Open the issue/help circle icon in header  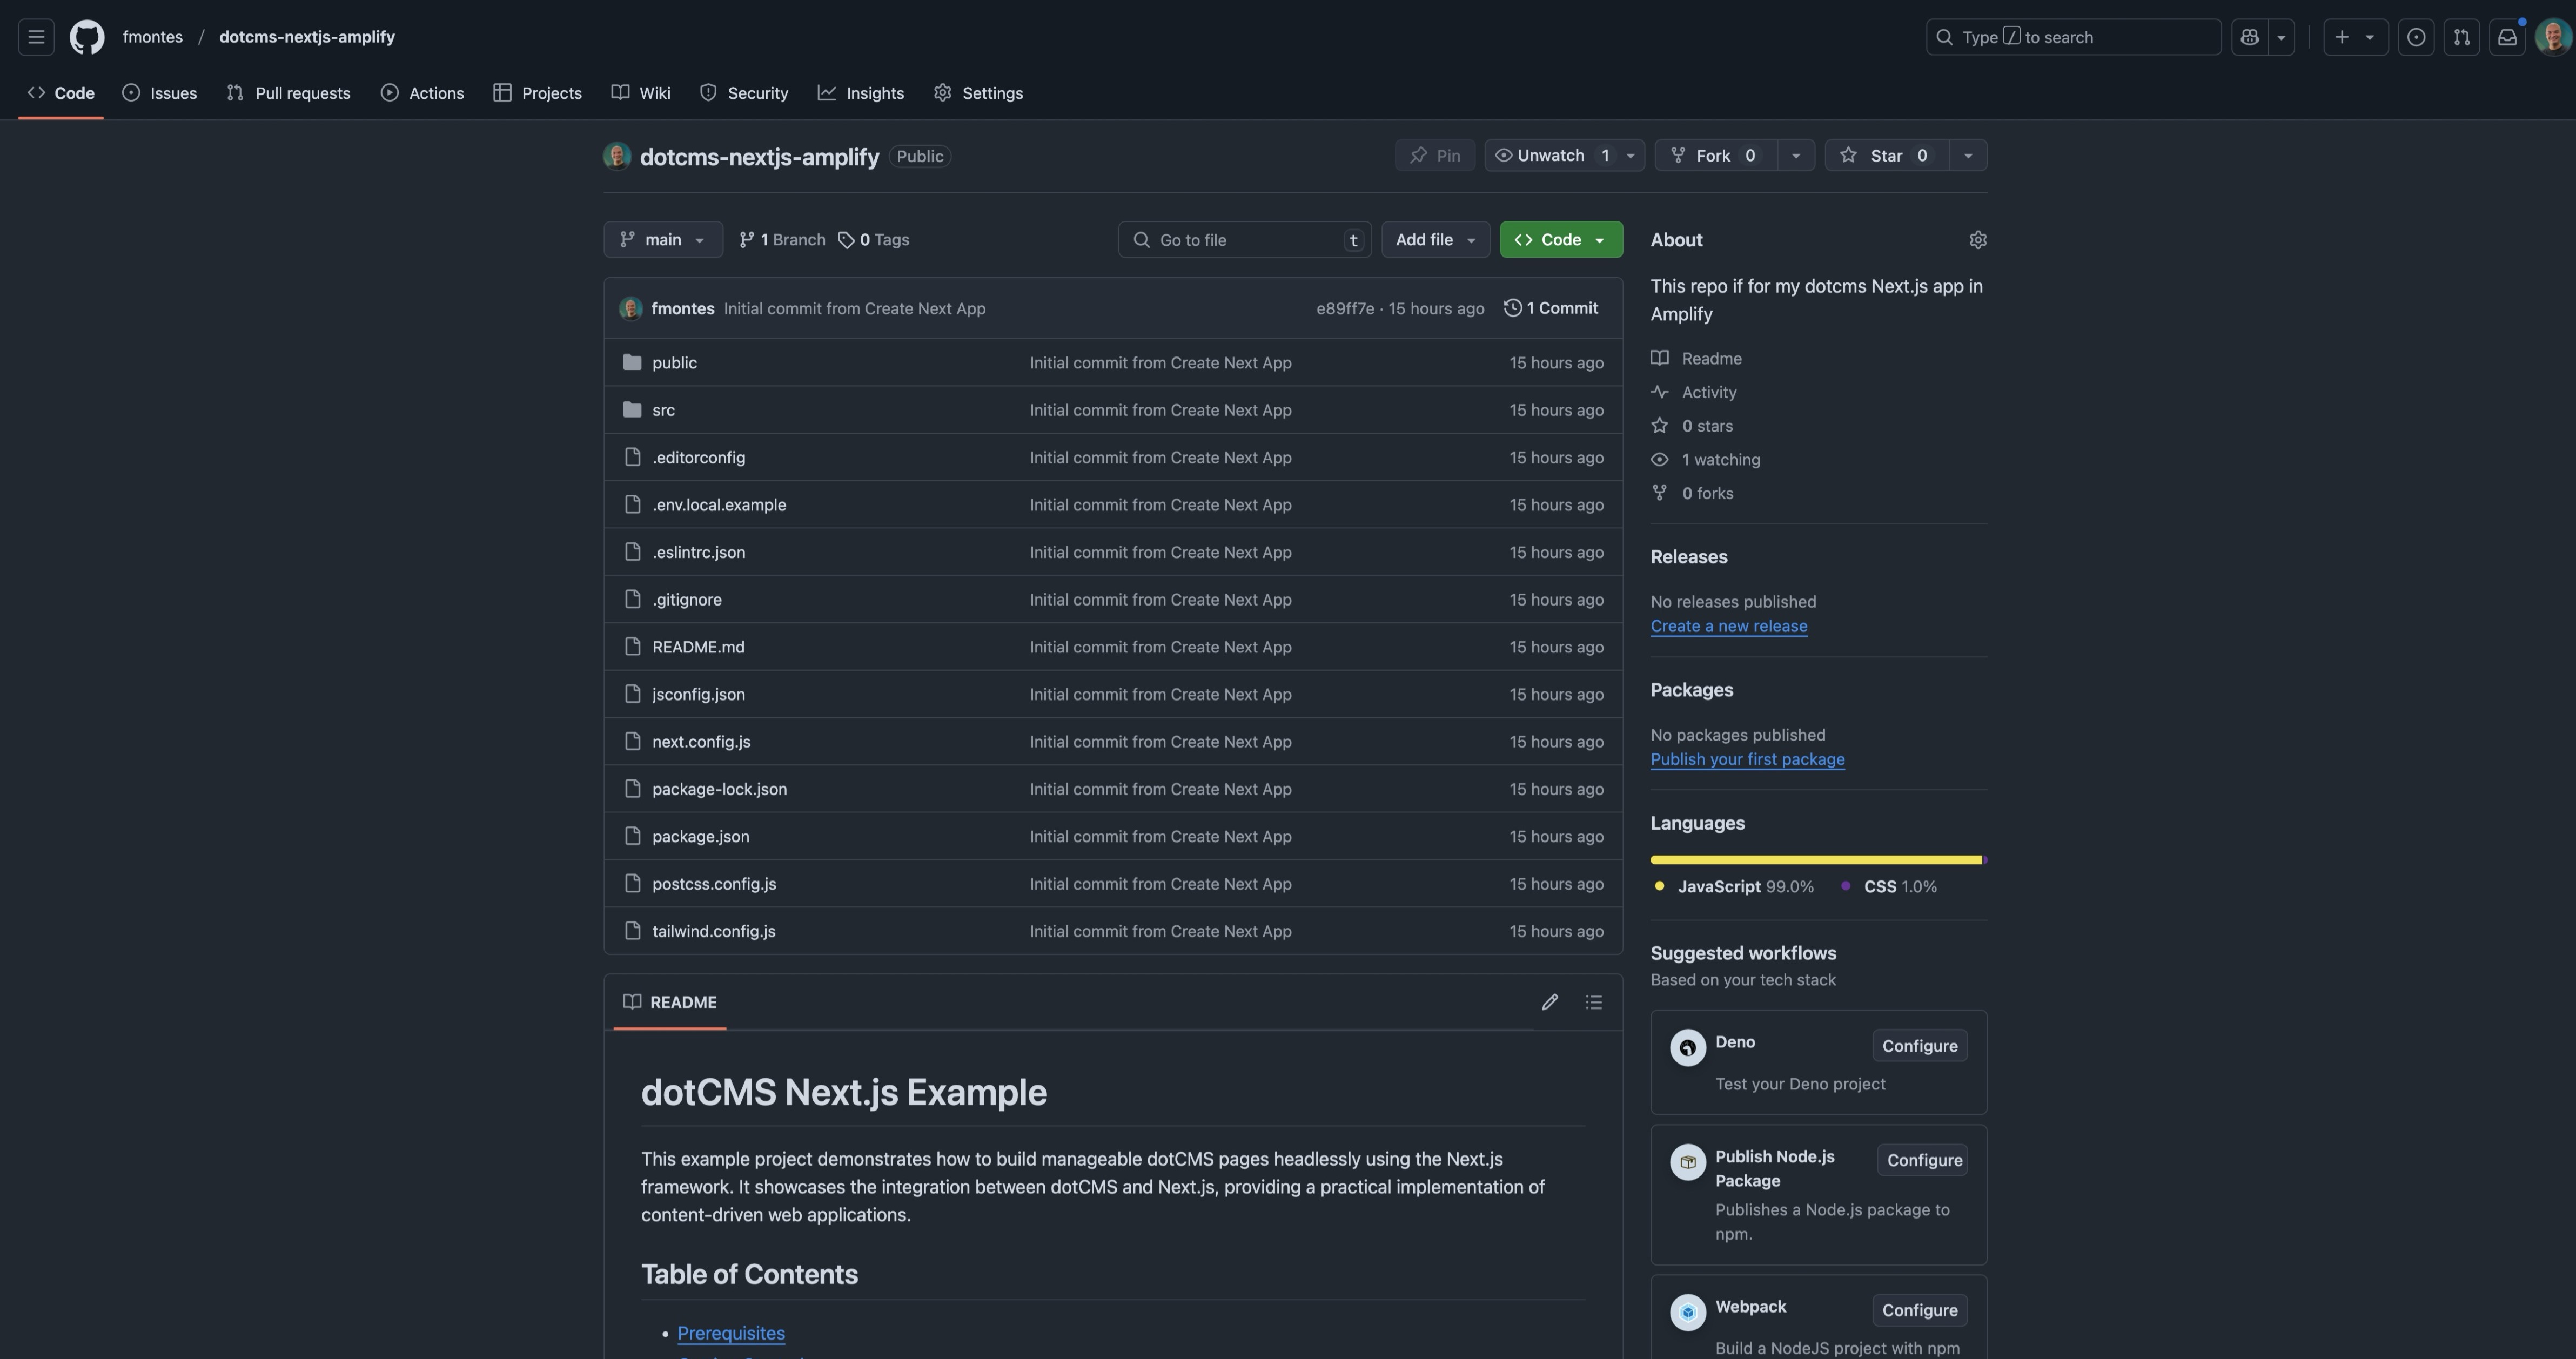pos(2417,36)
